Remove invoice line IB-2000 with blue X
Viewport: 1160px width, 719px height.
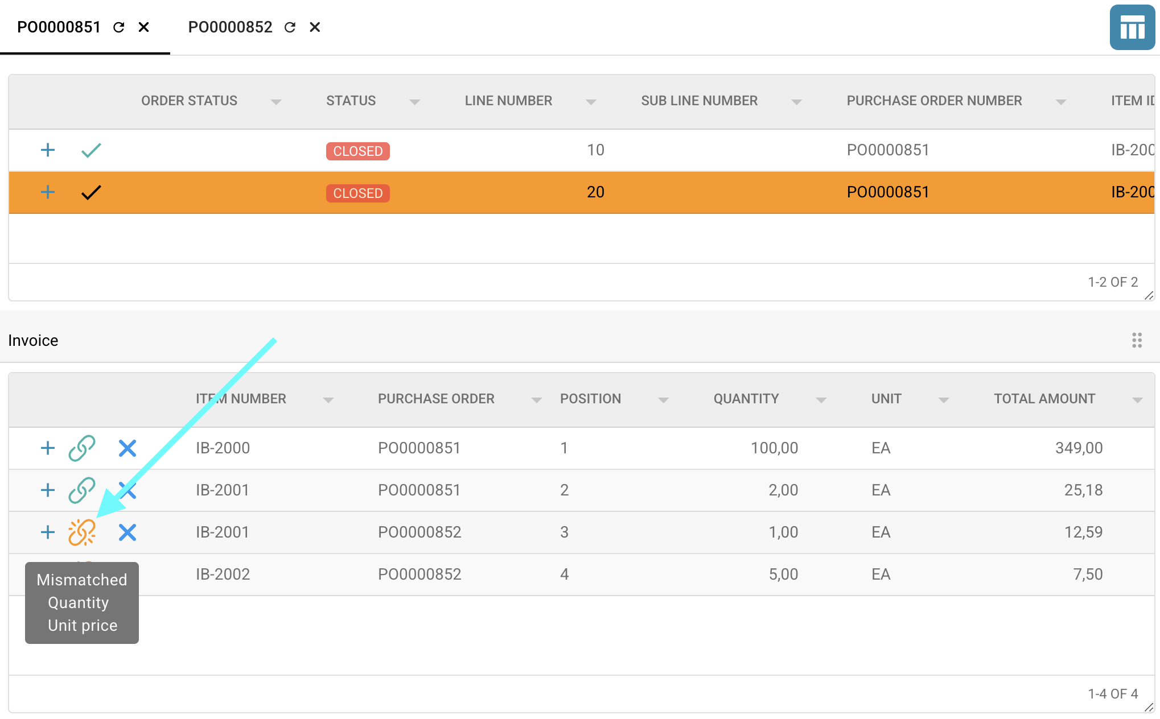[x=127, y=448]
